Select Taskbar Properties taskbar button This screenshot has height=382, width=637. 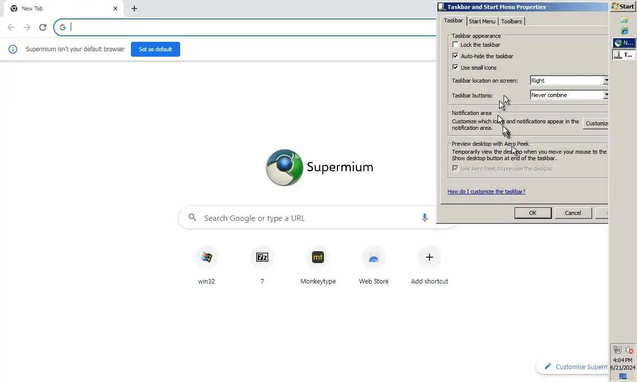click(x=624, y=55)
